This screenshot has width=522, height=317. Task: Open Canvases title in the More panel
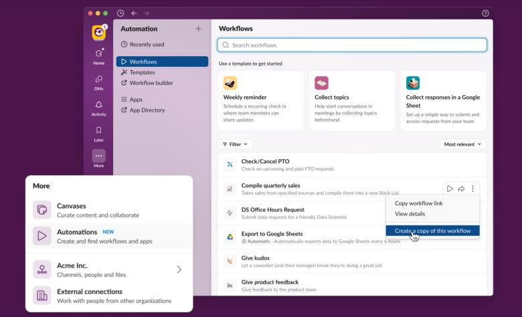pyautogui.click(x=71, y=206)
